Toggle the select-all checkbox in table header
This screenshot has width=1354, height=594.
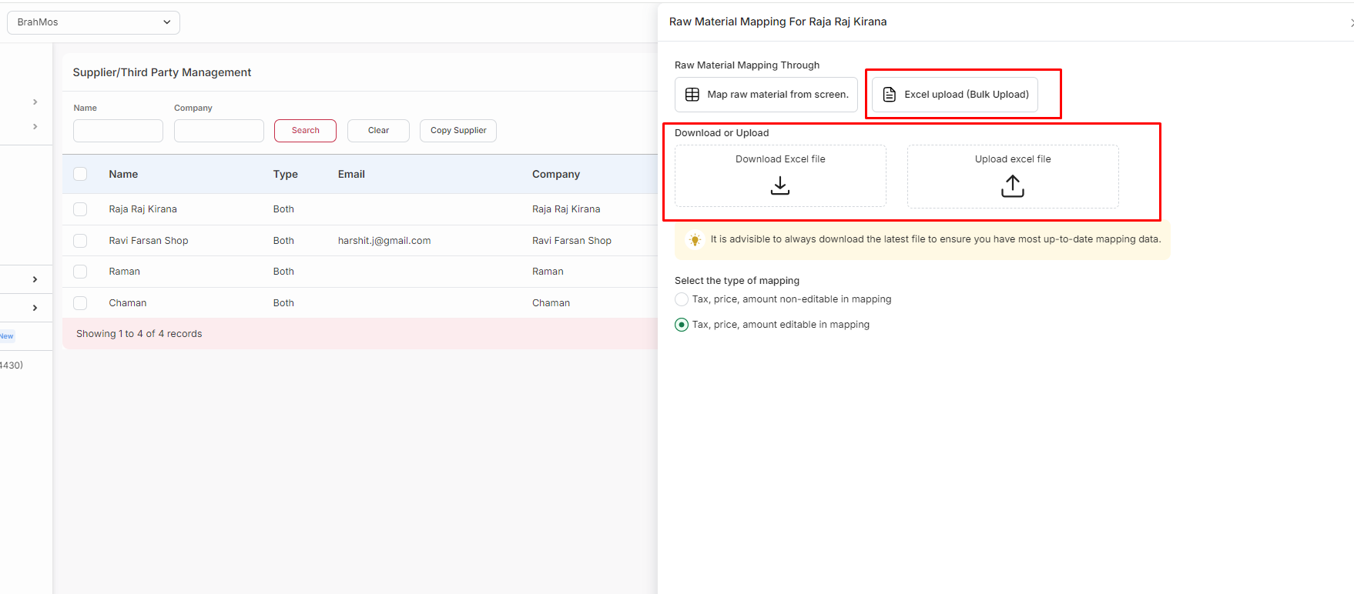tap(80, 174)
